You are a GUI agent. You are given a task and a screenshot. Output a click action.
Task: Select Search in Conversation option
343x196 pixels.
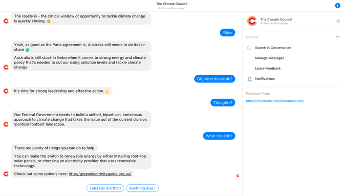(273, 48)
